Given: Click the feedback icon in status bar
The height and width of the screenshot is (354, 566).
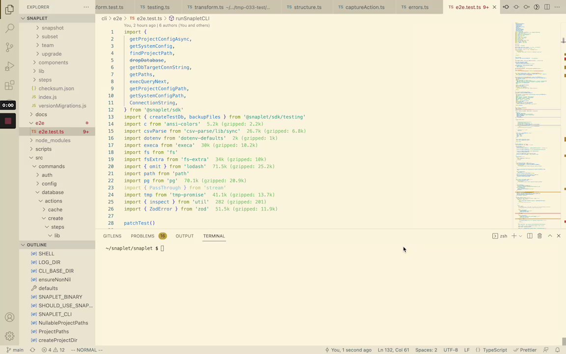Looking at the screenshot, I should point(546,350).
